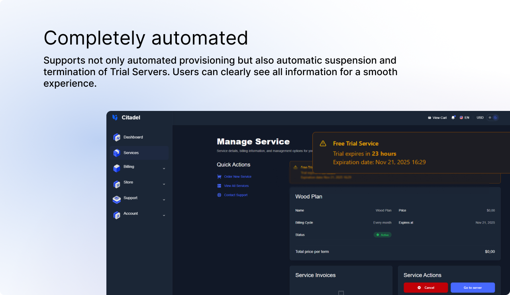Click the green Active status badge
This screenshot has height=295, width=510.
pyautogui.click(x=382, y=235)
